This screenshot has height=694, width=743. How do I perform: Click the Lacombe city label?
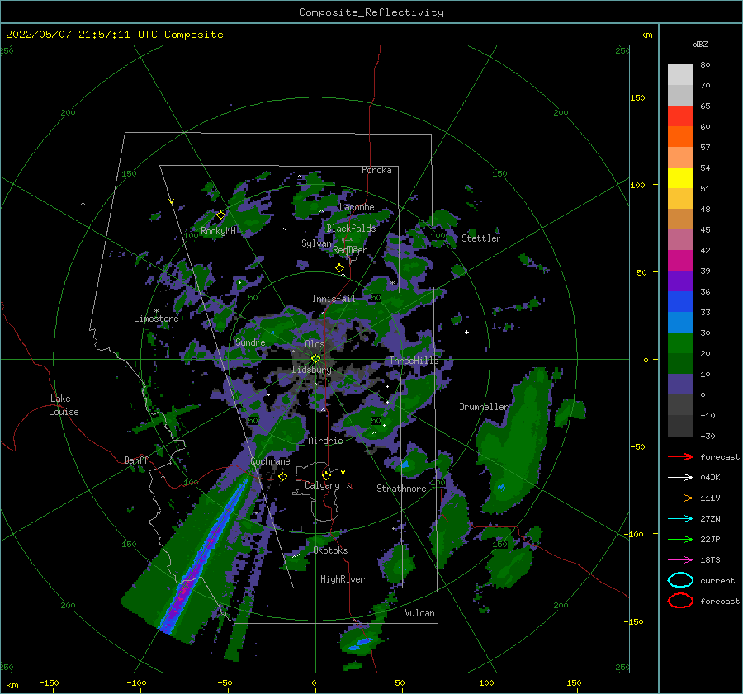pos(357,207)
